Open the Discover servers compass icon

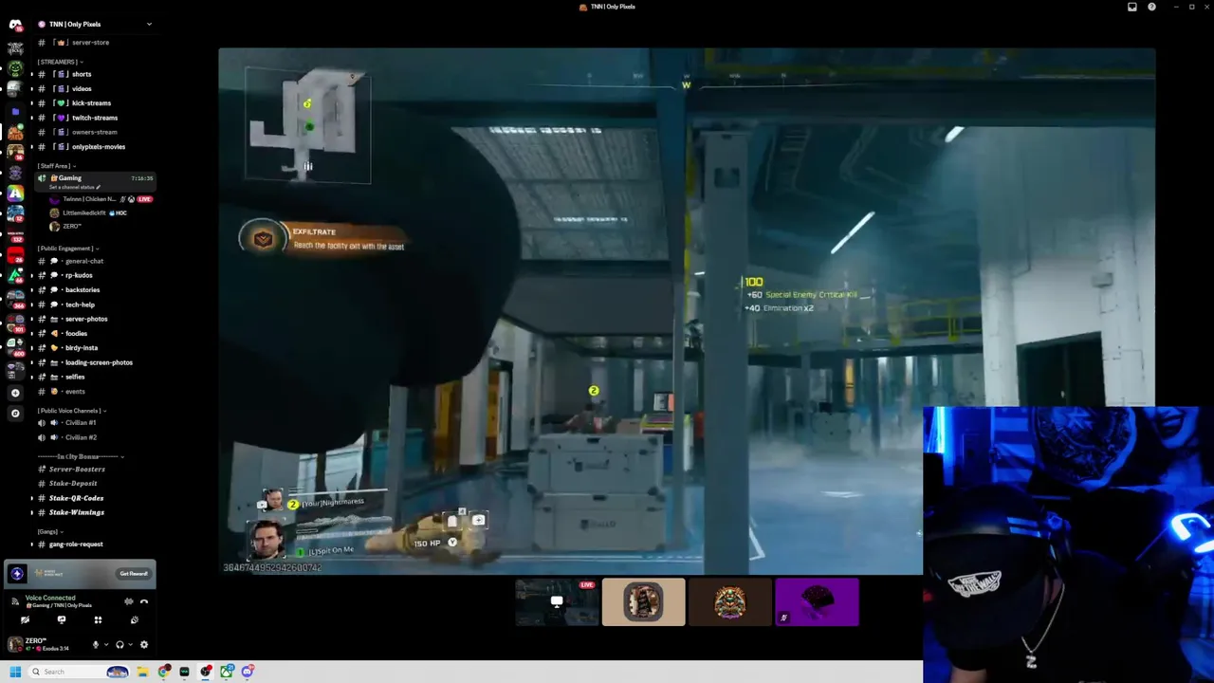point(14,414)
